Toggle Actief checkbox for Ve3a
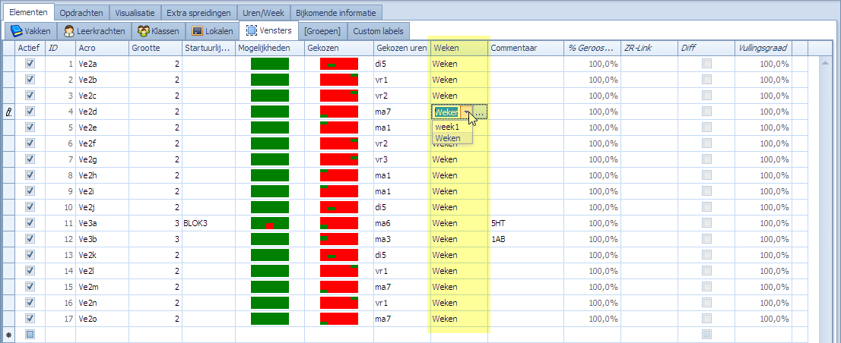Image resolution: width=841 pixels, height=343 pixels. point(30,222)
